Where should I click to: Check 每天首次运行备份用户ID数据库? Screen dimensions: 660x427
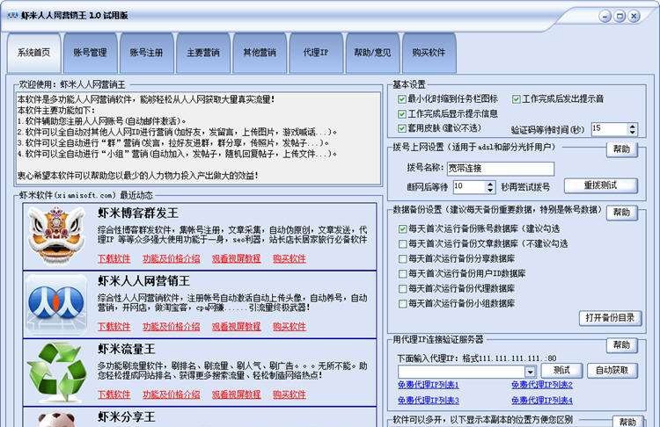[402, 273]
